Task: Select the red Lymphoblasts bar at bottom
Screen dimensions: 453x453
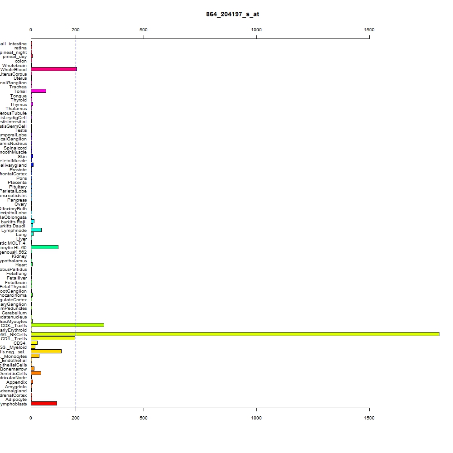Action: pos(44,404)
